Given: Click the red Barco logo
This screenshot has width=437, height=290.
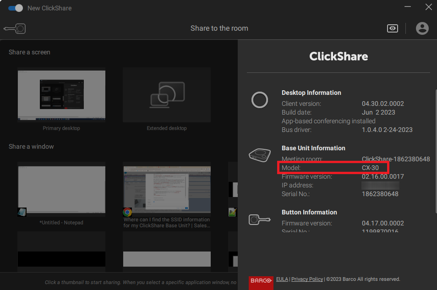Looking at the screenshot, I should tap(261, 280).
